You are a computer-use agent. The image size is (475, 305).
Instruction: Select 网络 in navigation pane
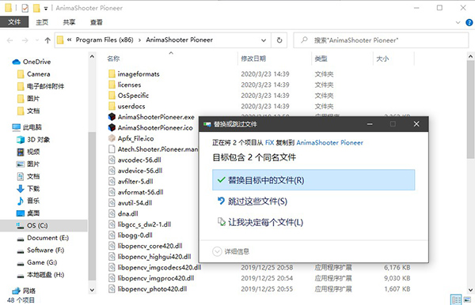point(24,291)
